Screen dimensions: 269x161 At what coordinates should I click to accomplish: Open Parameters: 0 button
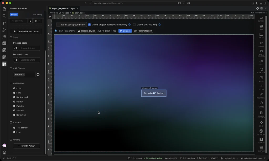pos(143,31)
